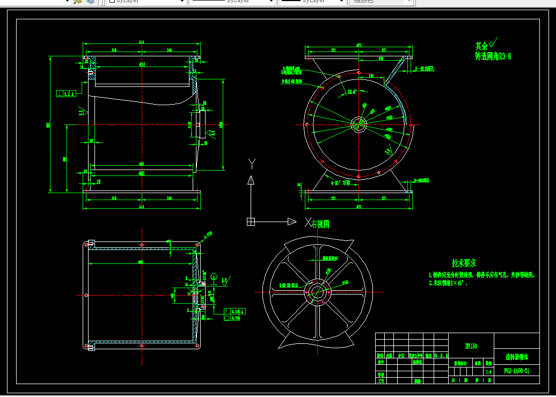Select material text HT150 in title block

471,346
